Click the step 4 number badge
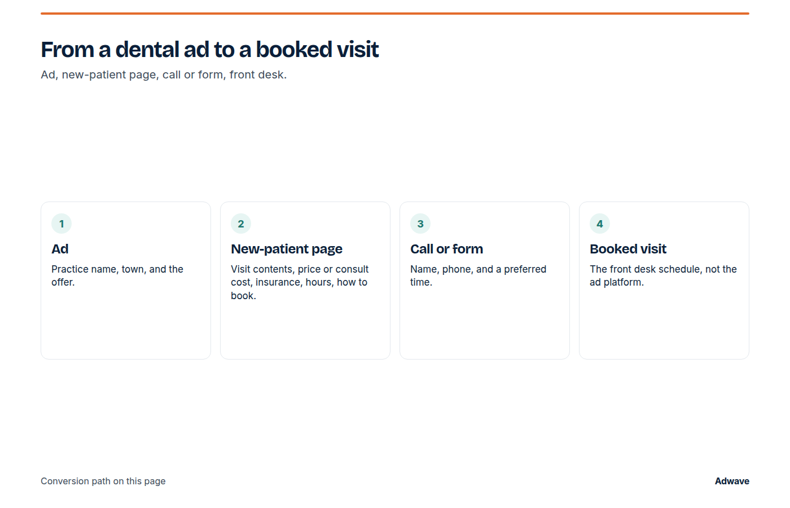Screen dimensions: 790x508 [600, 224]
